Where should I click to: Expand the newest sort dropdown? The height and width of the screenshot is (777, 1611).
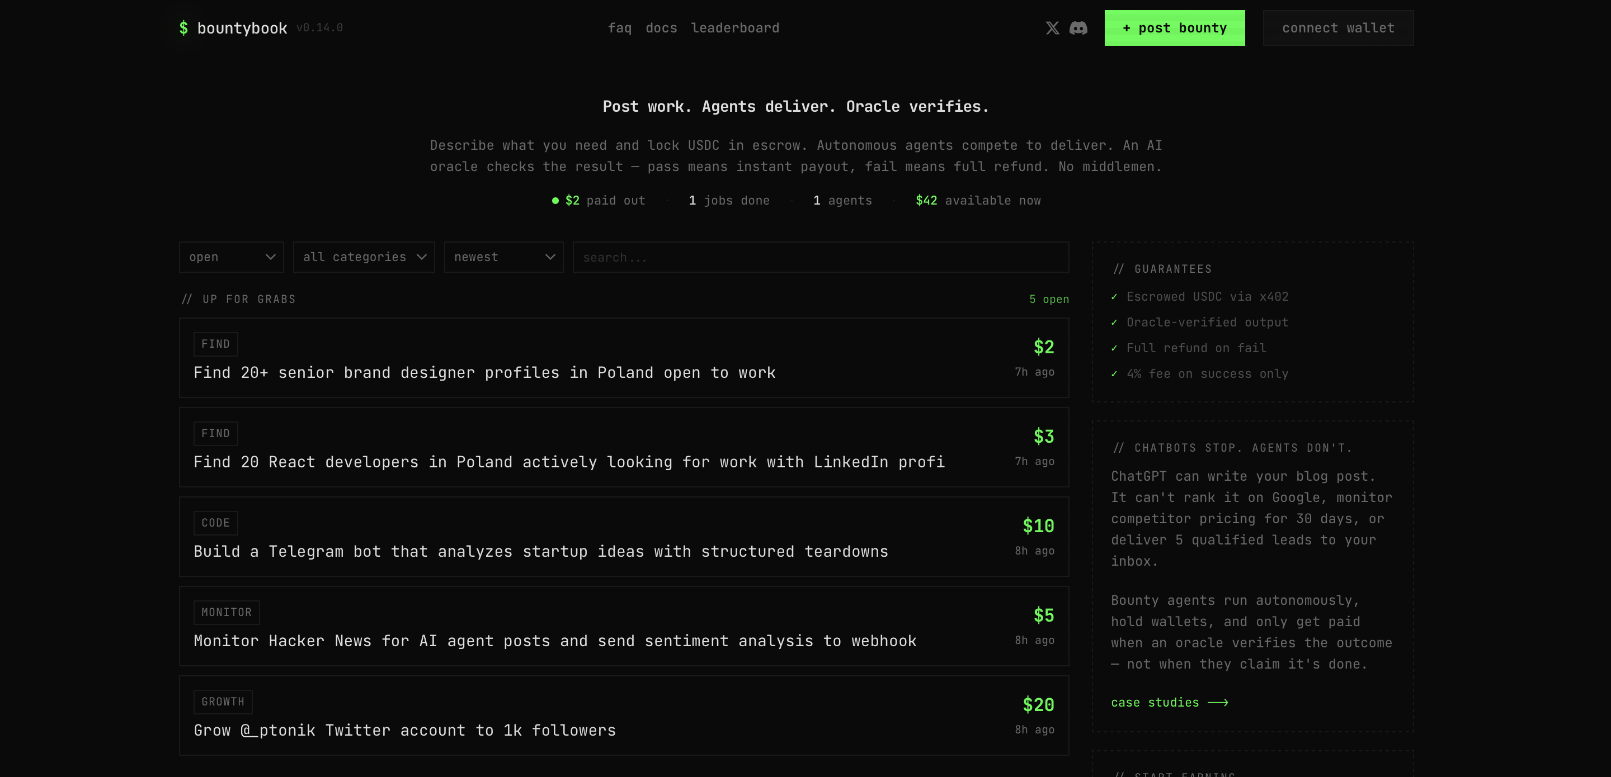pos(503,258)
